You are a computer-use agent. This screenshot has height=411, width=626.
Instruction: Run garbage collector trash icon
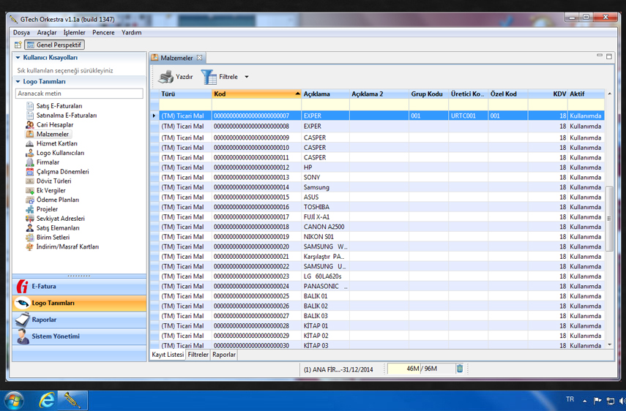pos(460,369)
